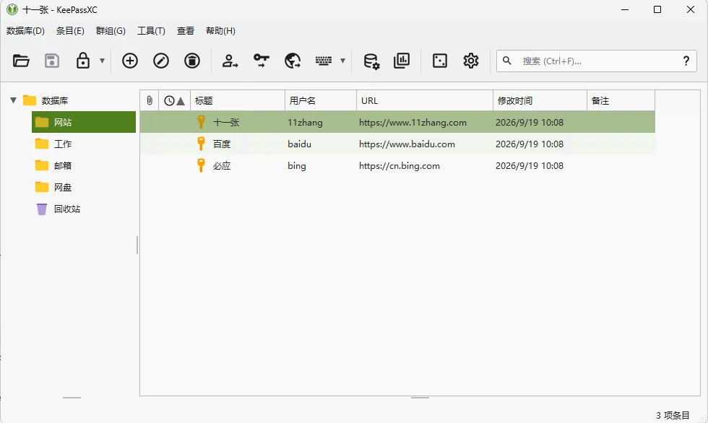Click the KeePassXC title bar app icon
This screenshot has width=708, height=423.
click(x=12, y=9)
